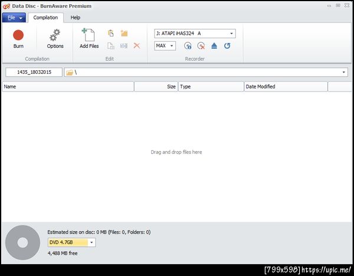Click the BurnAware logo in the title bar
Viewport: 354px width, 276px height.
click(6, 6)
